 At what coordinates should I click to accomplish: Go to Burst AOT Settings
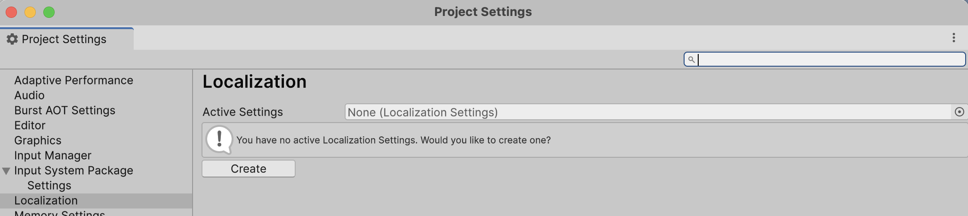pyautogui.click(x=65, y=110)
